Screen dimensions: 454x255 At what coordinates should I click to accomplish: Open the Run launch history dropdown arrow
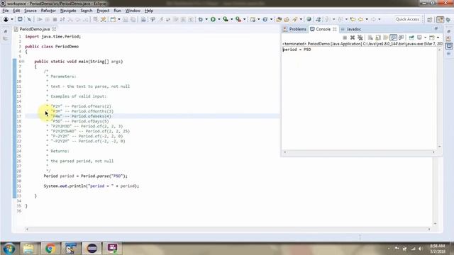219,19
